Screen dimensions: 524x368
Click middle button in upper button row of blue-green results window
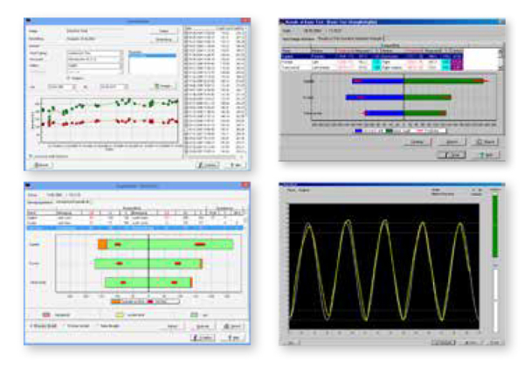[452, 142]
